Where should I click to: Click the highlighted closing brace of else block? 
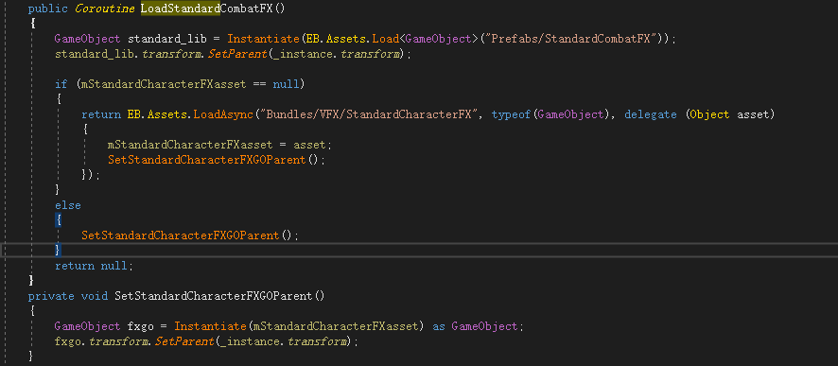[58, 250]
